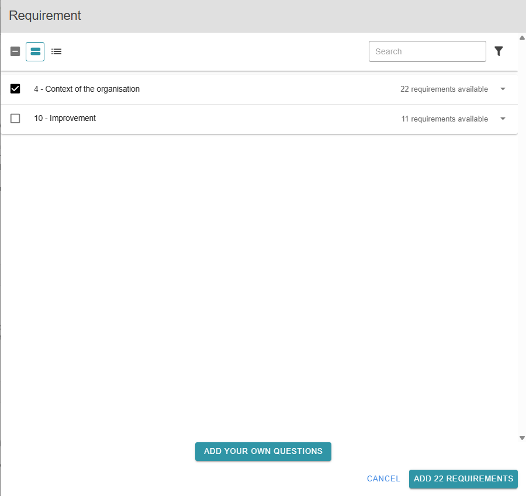Confirm with Add 22 Requirements button
This screenshot has width=526, height=496.
[463, 478]
